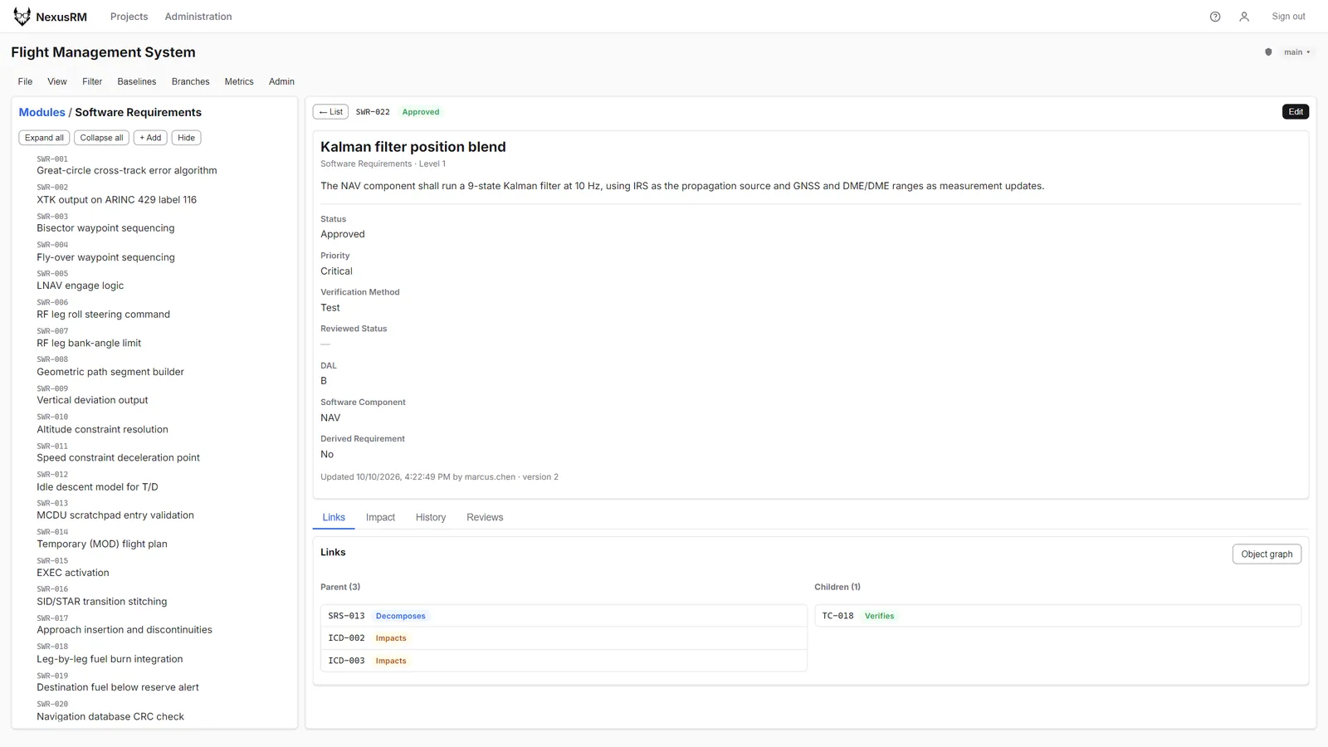Open parent link ICD-003
1328x747 pixels.
click(564, 661)
